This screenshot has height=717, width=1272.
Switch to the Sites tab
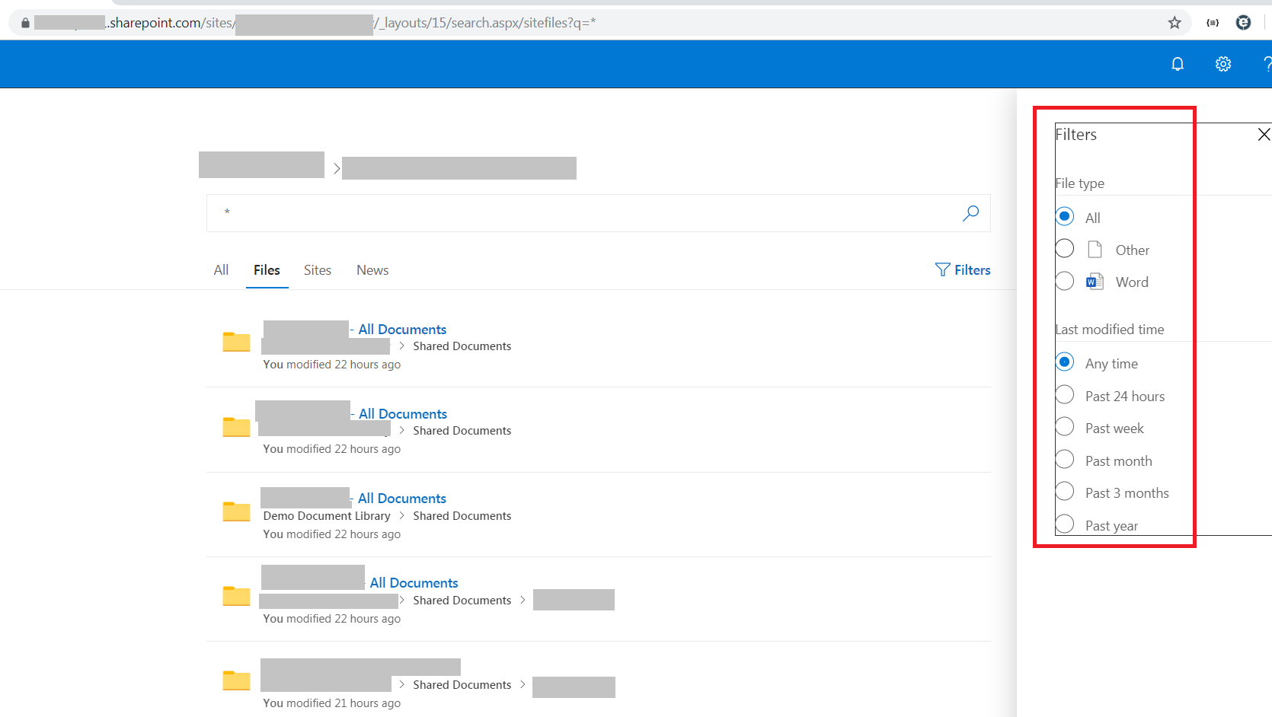coord(318,269)
